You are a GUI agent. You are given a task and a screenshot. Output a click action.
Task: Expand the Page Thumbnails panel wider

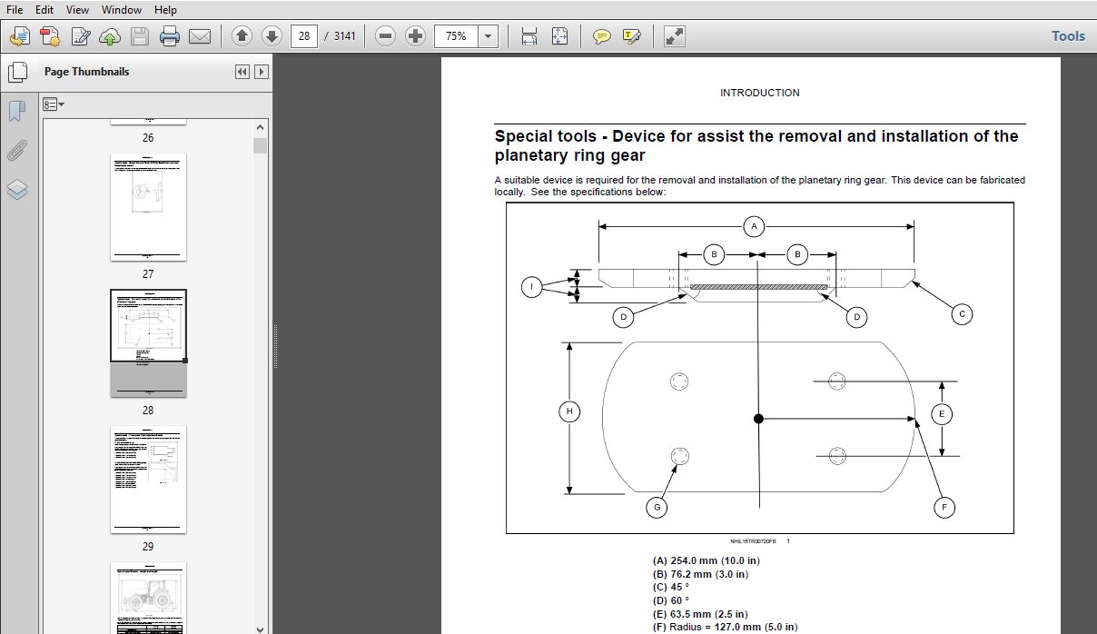tap(262, 72)
